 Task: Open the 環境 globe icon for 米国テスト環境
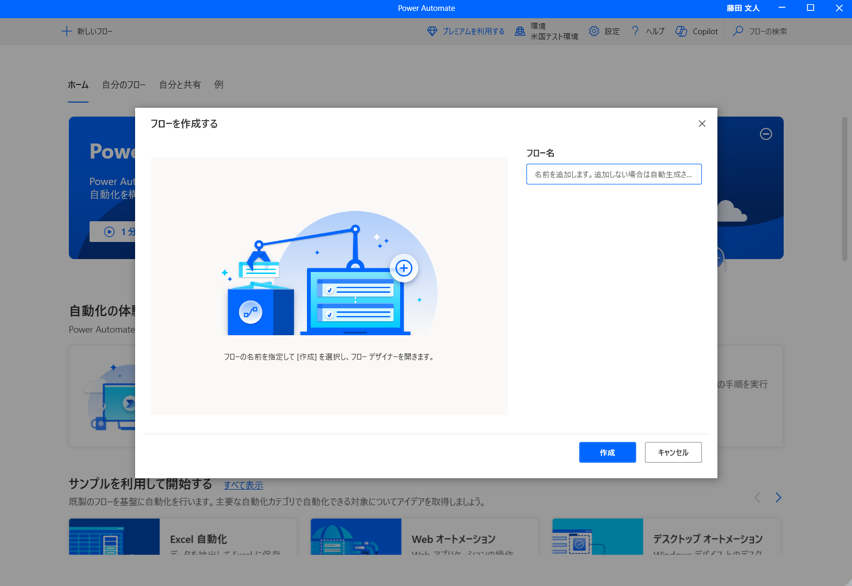[x=519, y=31]
